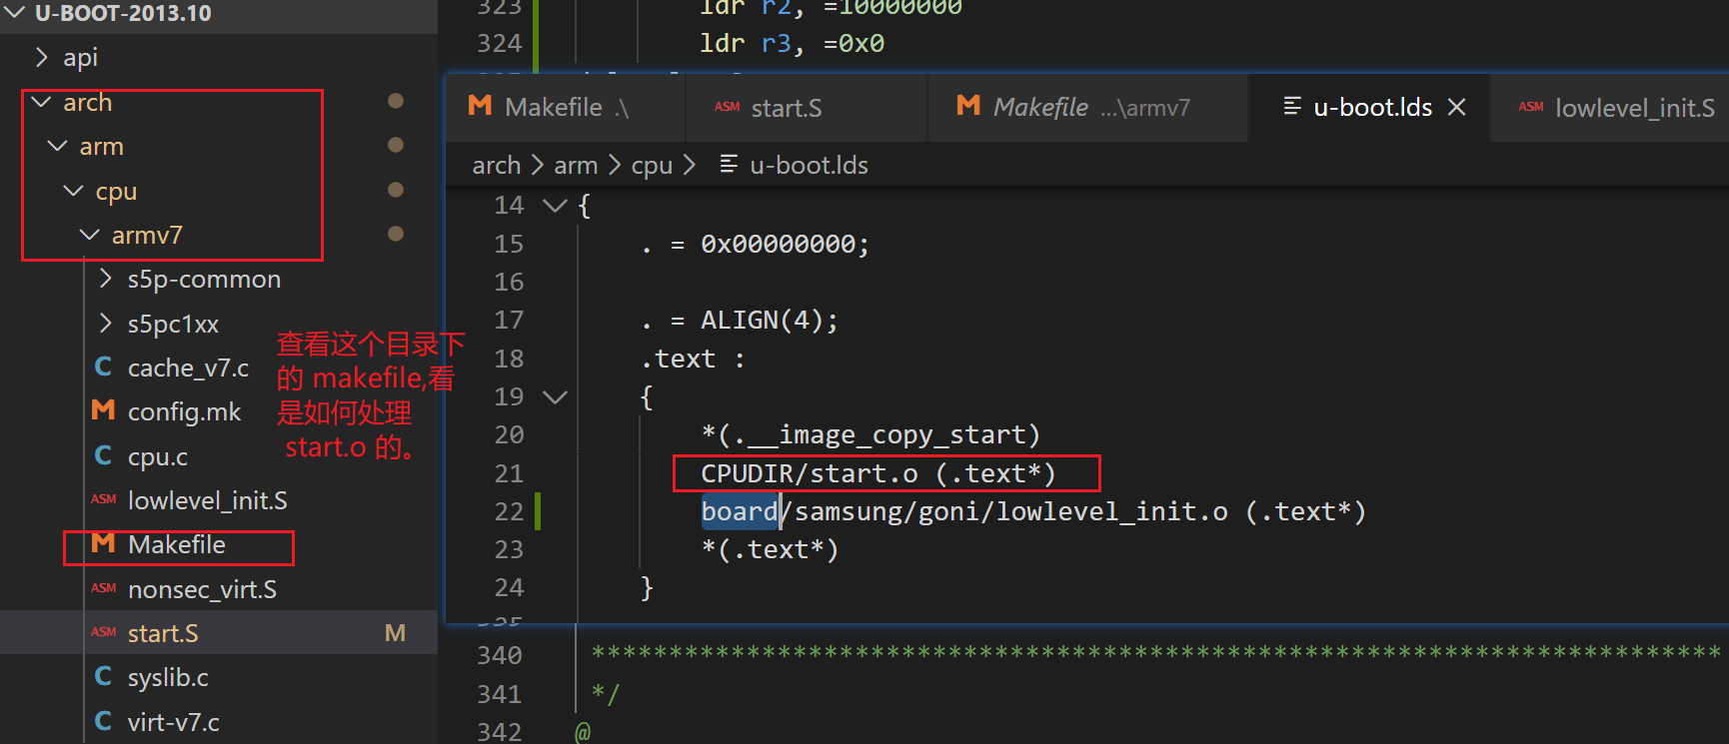Open the armv7 Makefile in explorer

point(177,544)
